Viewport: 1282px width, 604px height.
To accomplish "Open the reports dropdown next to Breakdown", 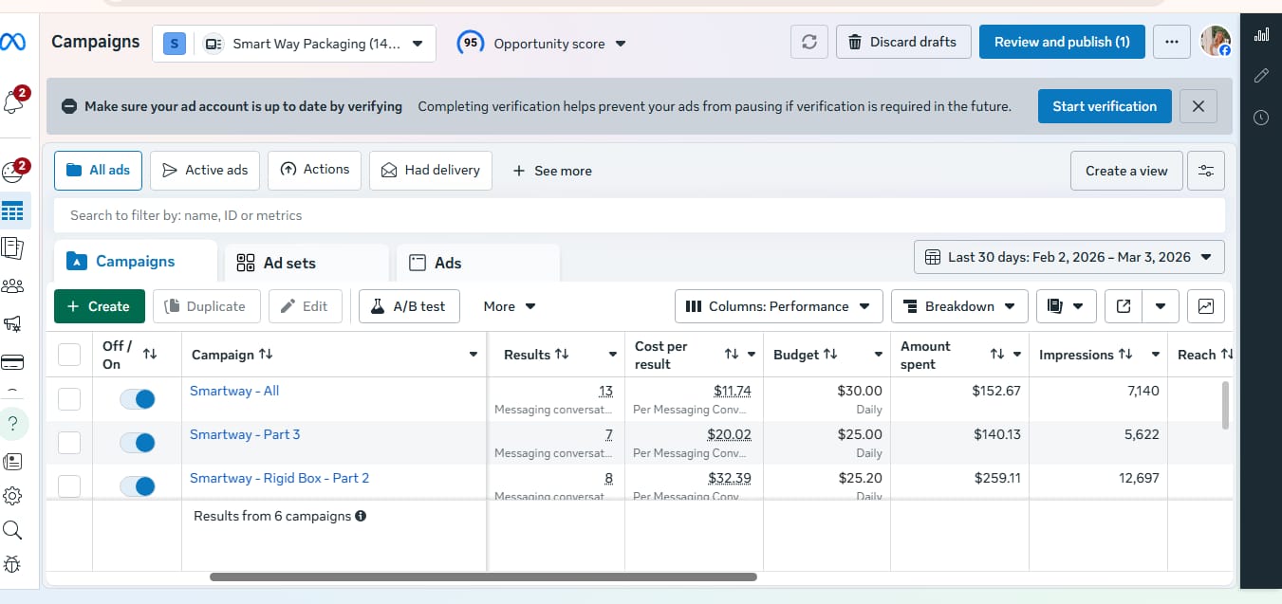I will click(x=1067, y=306).
